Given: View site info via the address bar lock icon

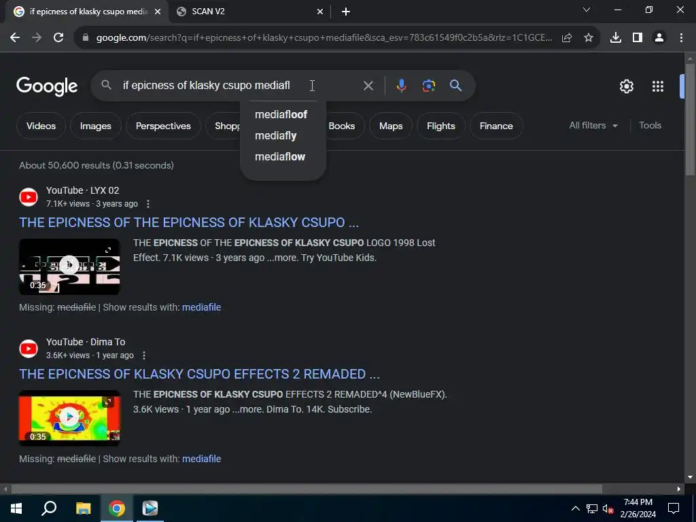Looking at the screenshot, I should coord(86,38).
